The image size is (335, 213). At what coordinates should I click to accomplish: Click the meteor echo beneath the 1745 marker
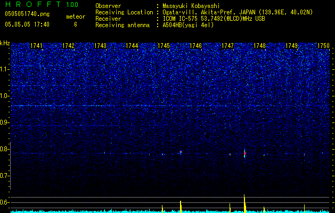click(162, 154)
